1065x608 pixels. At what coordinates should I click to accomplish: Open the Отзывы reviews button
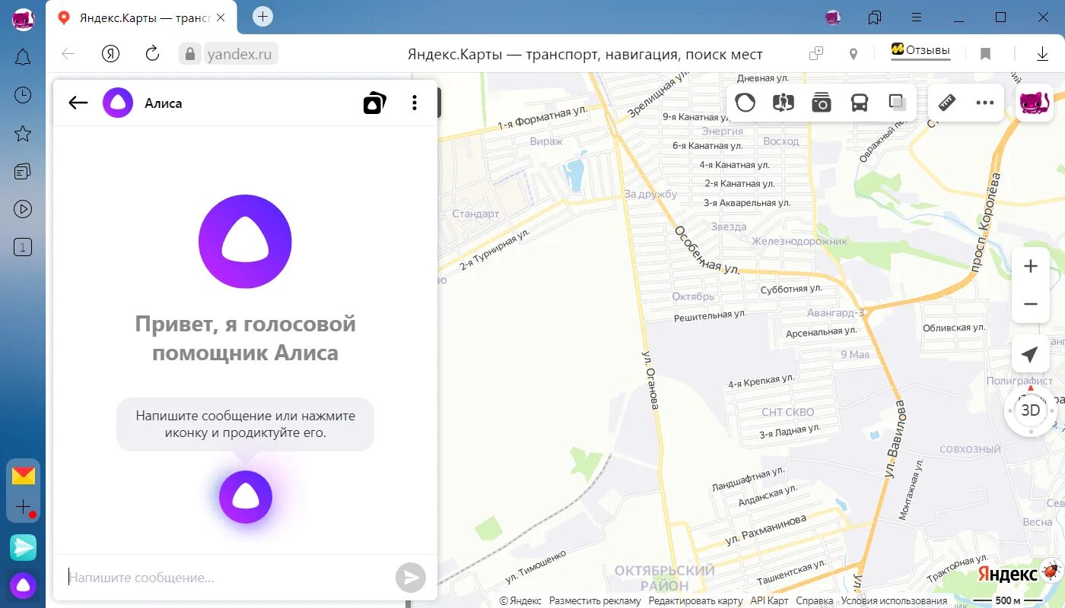(x=920, y=50)
